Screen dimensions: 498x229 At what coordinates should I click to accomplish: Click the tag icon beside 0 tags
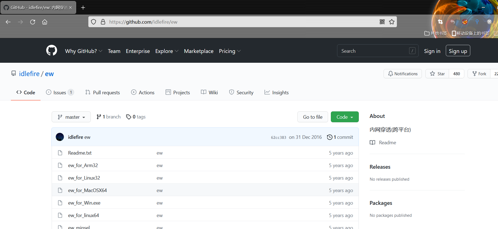129,117
